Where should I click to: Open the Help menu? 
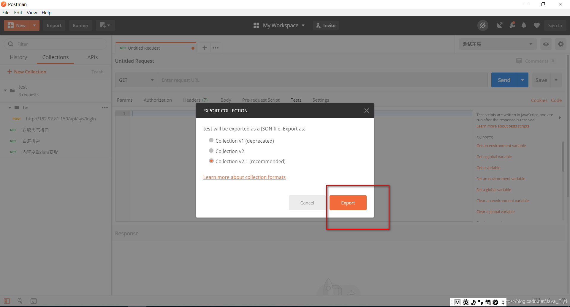click(x=47, y=12)
